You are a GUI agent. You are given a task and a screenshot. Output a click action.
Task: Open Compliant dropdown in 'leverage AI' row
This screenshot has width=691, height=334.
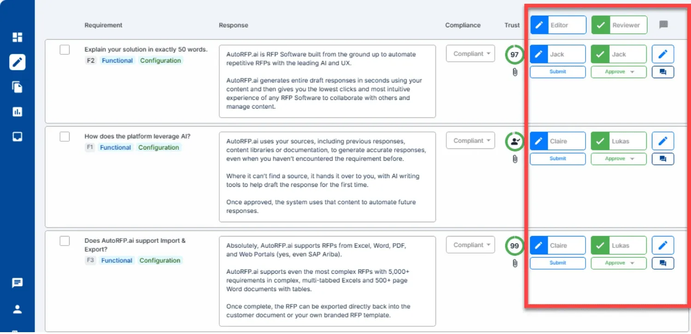tap(470, 141)
